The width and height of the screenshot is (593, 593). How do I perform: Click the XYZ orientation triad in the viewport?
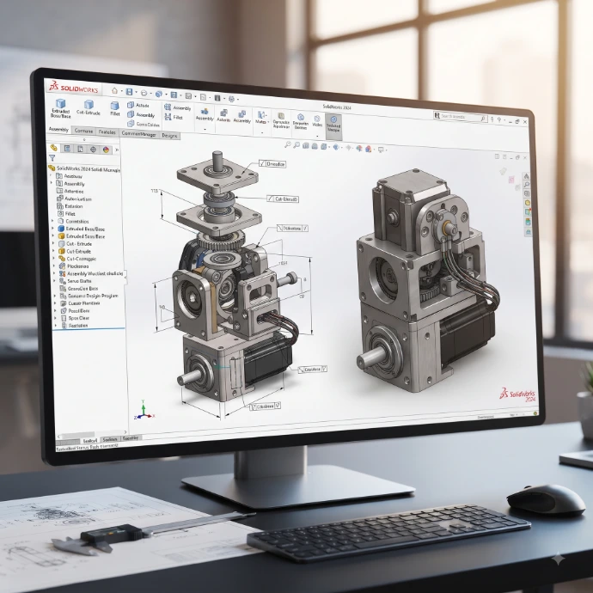[x=144, y=410]
